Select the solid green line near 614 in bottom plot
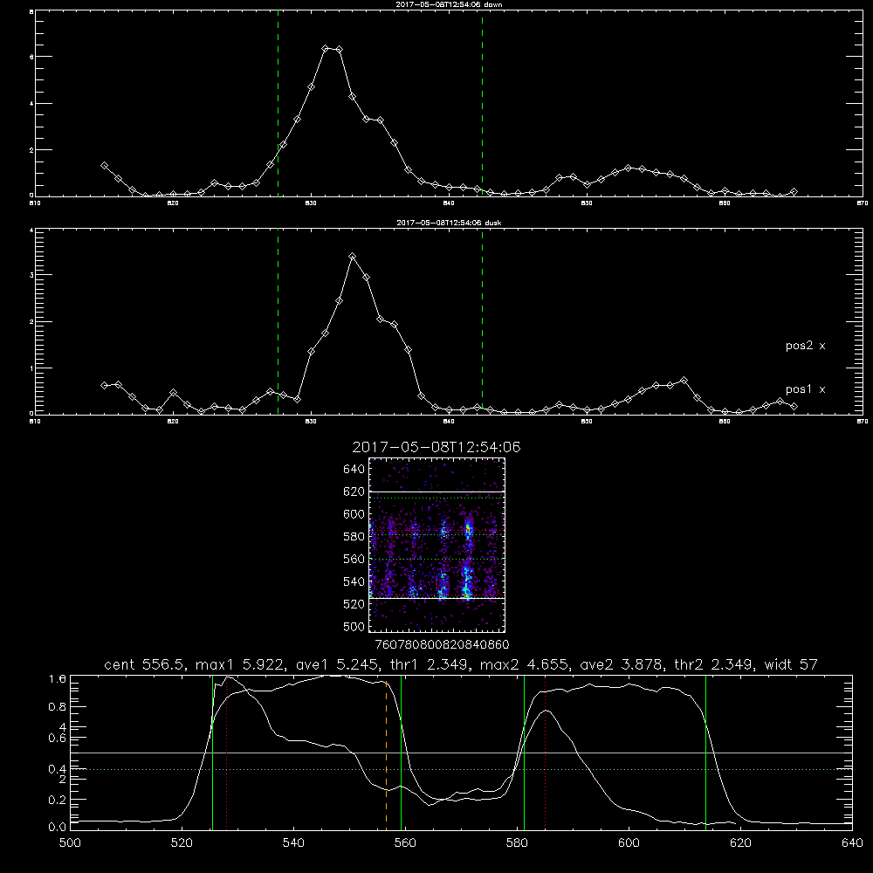Viewport: 873px width, 873px height. click(705, 753)
